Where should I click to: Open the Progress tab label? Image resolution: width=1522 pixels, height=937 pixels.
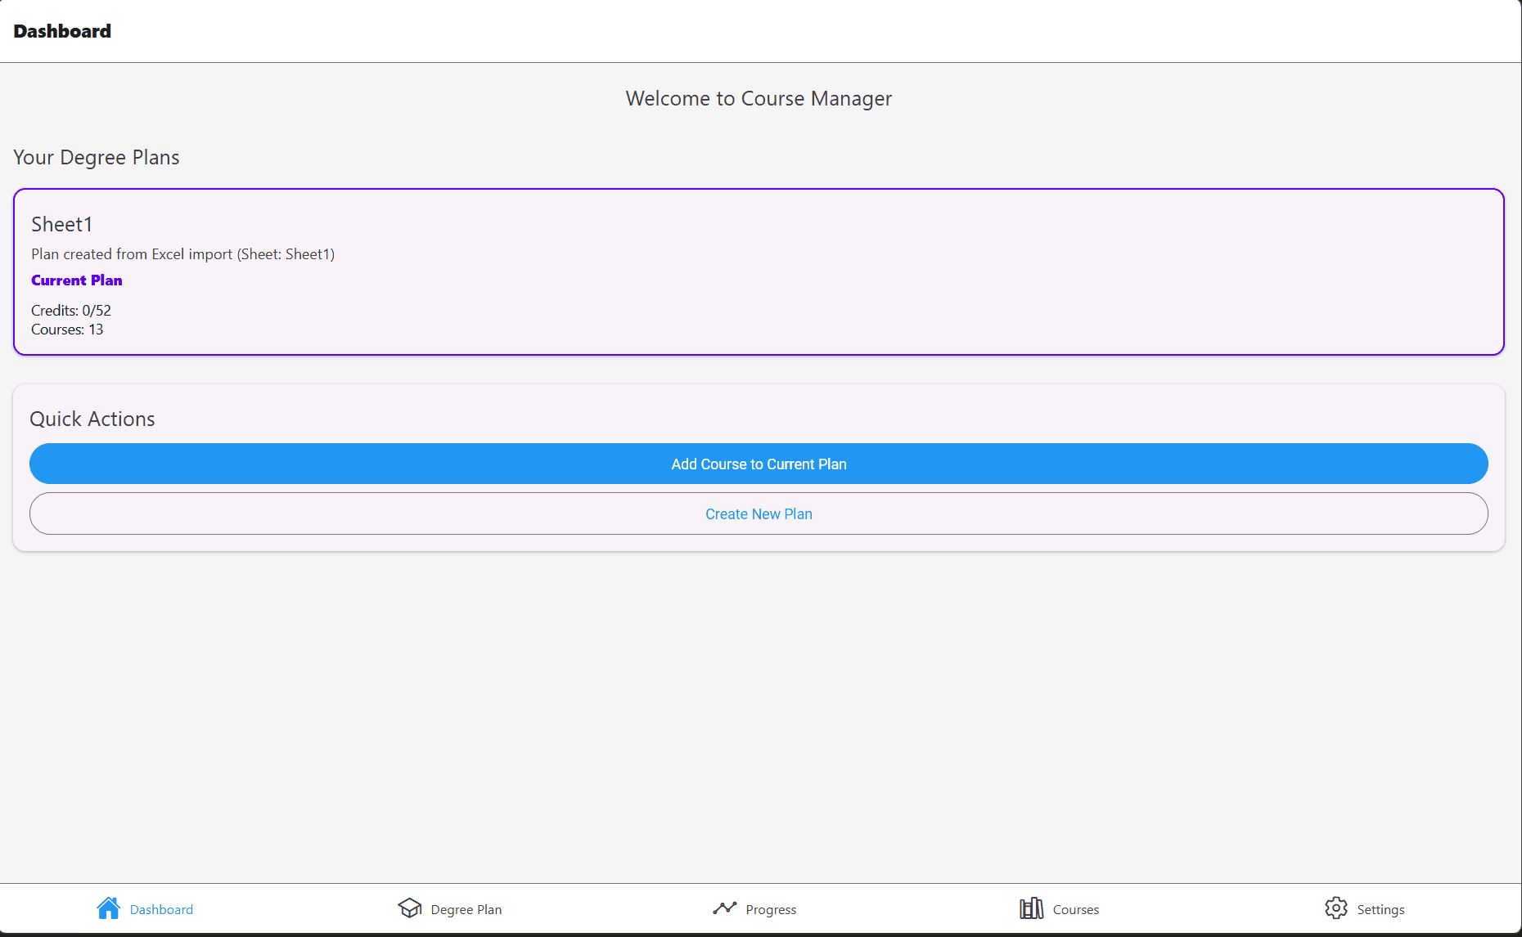[x=770, y=910]
